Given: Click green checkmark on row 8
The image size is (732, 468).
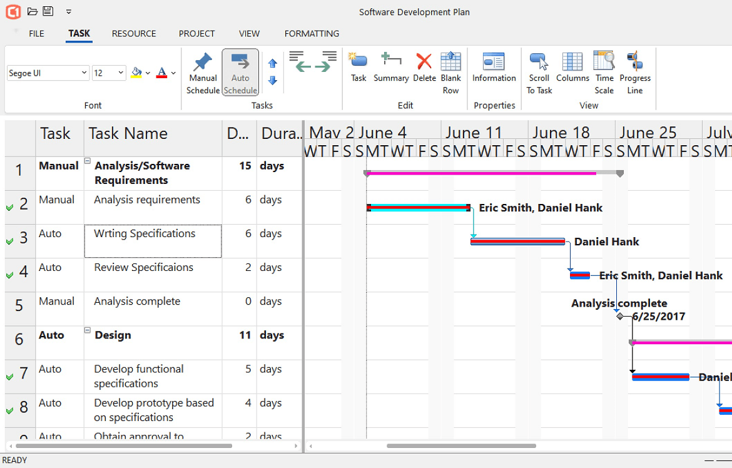Looking at the screenshot, I should click(10, 410).
